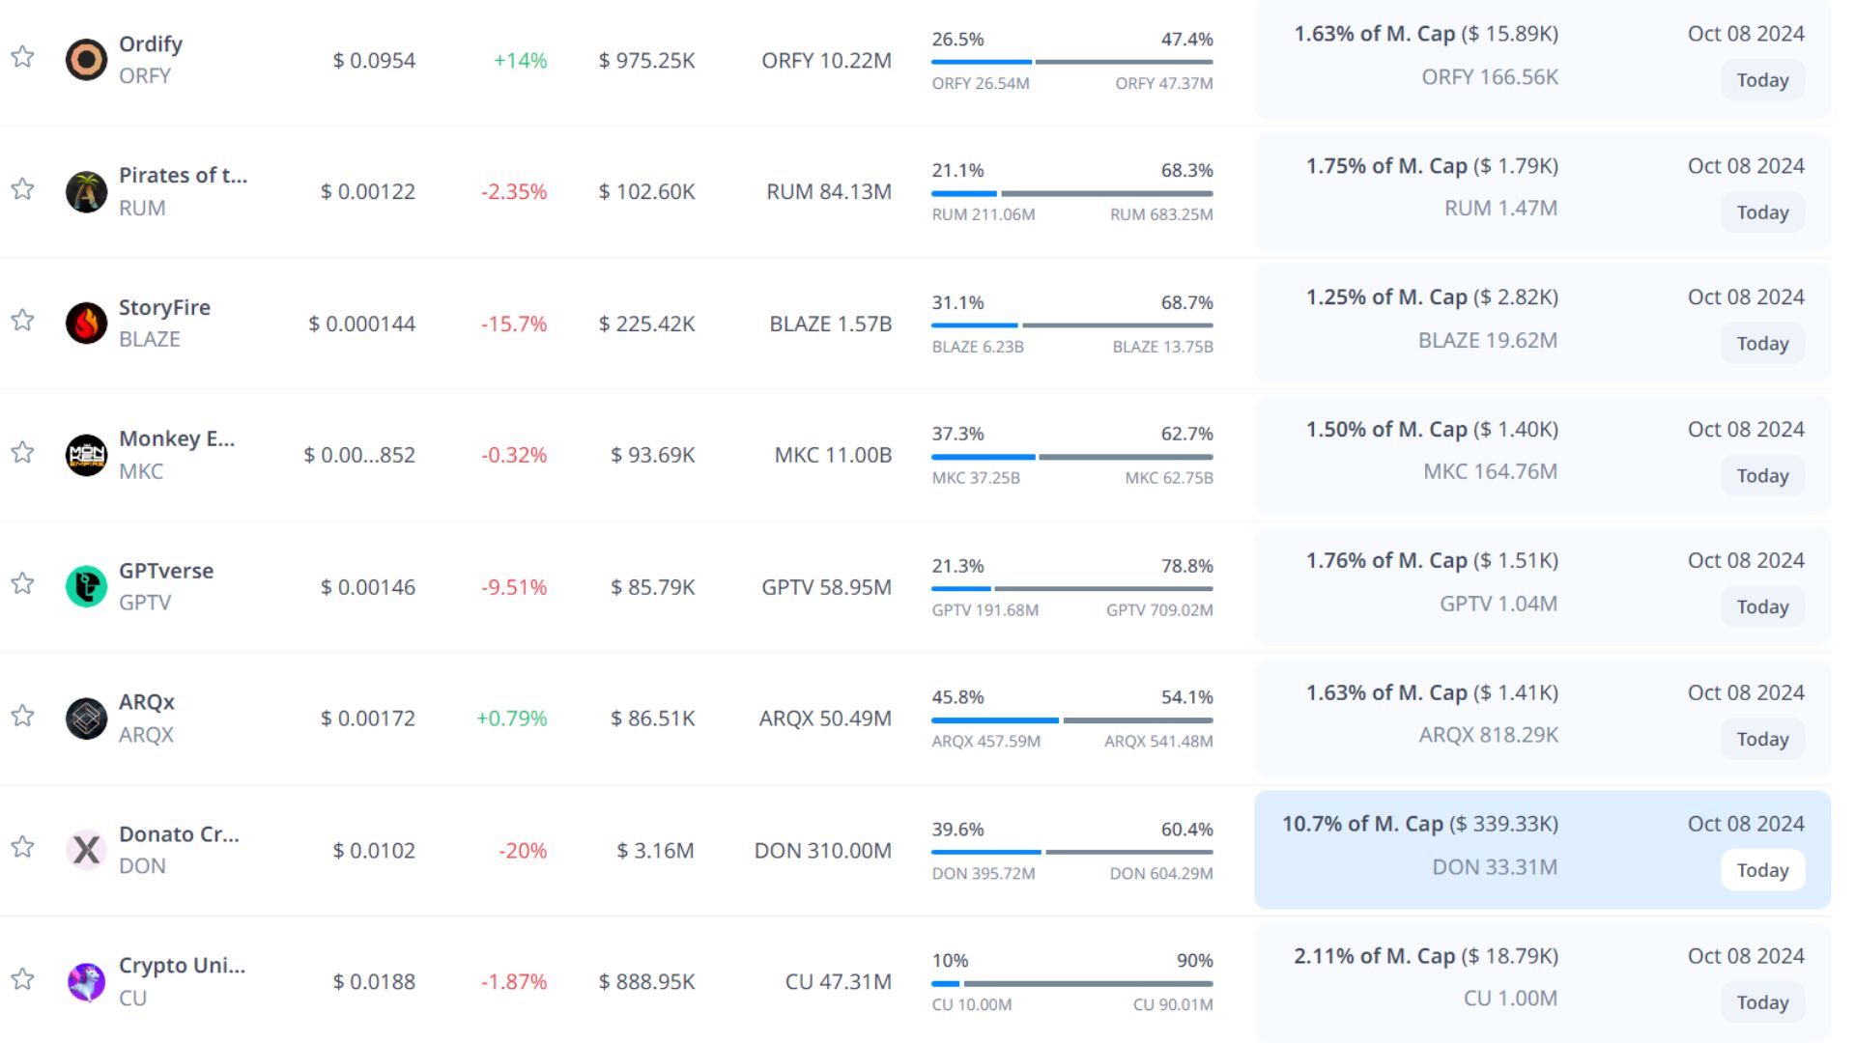Open the ARQx token name link

coord(146,702)
